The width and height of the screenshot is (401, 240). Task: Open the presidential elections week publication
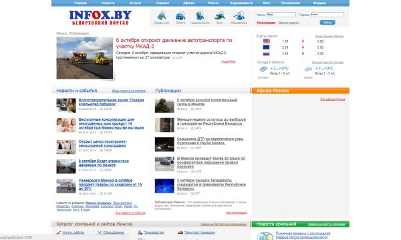point(211,121)
